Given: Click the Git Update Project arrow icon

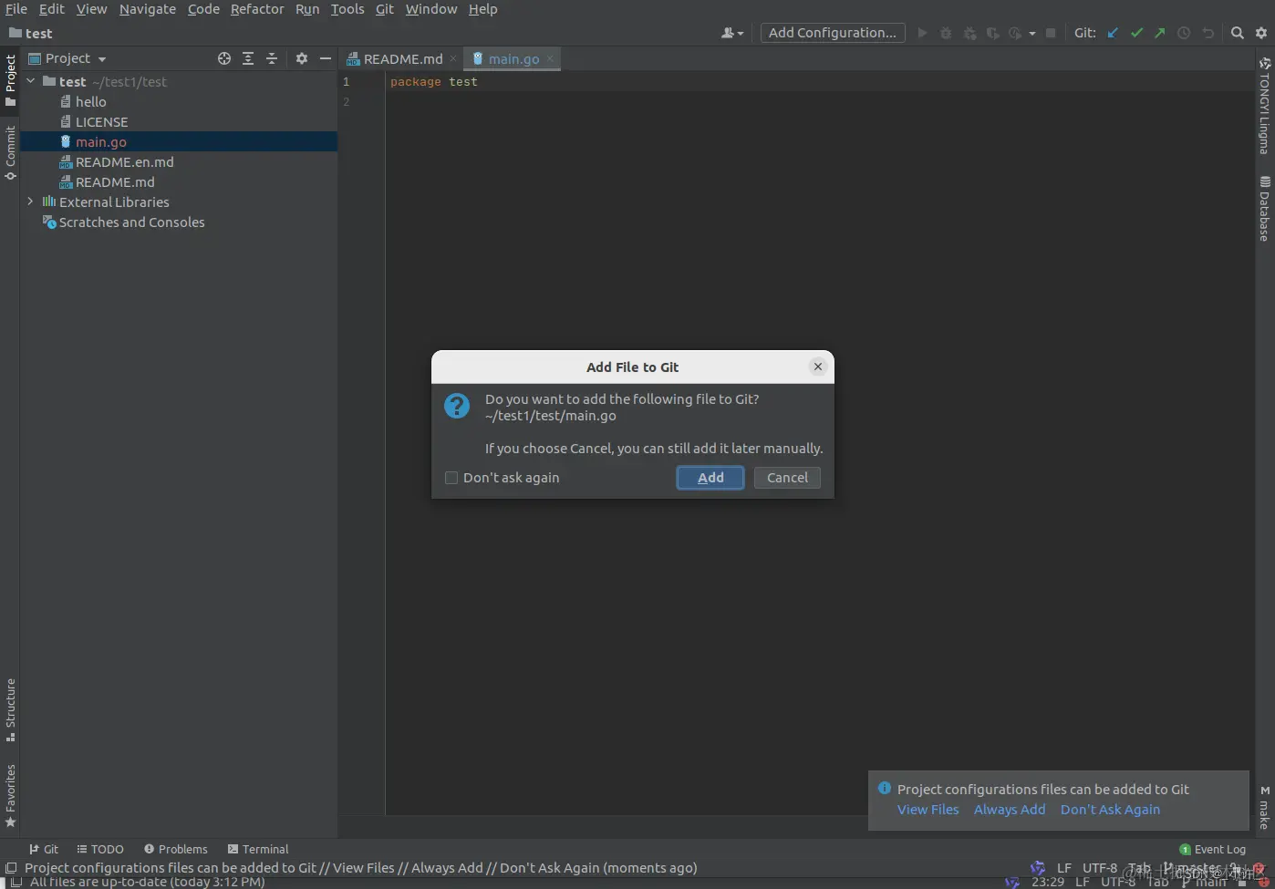Looking at the screenshot, I should (x=1113, y=33).
